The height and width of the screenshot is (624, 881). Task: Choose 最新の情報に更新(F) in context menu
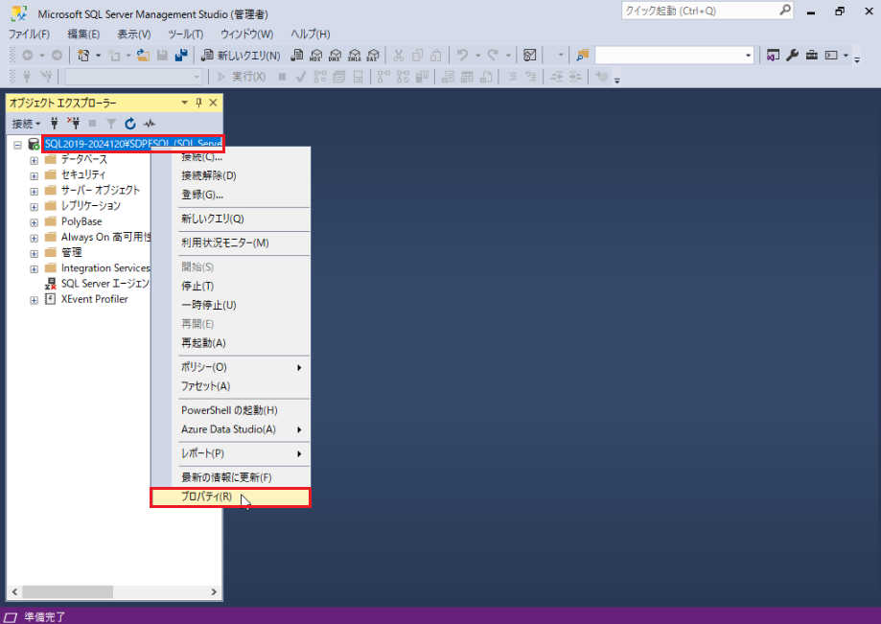point(230,477)
